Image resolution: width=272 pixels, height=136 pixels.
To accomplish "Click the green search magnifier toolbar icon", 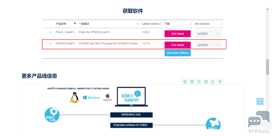I will [185, 82].
